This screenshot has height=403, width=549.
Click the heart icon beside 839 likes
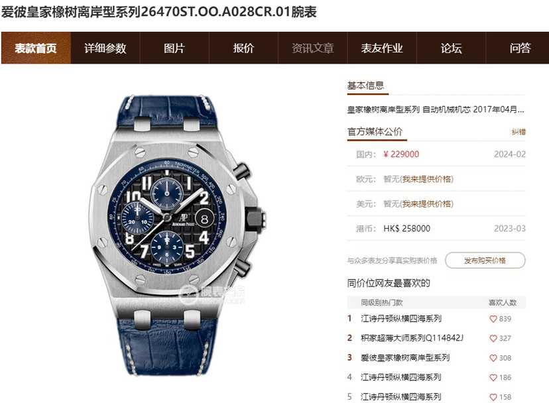click(x=493, y=319)
